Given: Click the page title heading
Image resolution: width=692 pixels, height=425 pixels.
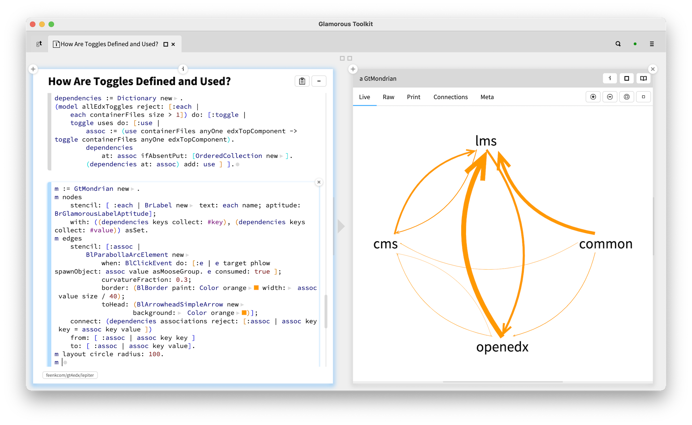Looking at the screenshot, I should tap(139, 81).
